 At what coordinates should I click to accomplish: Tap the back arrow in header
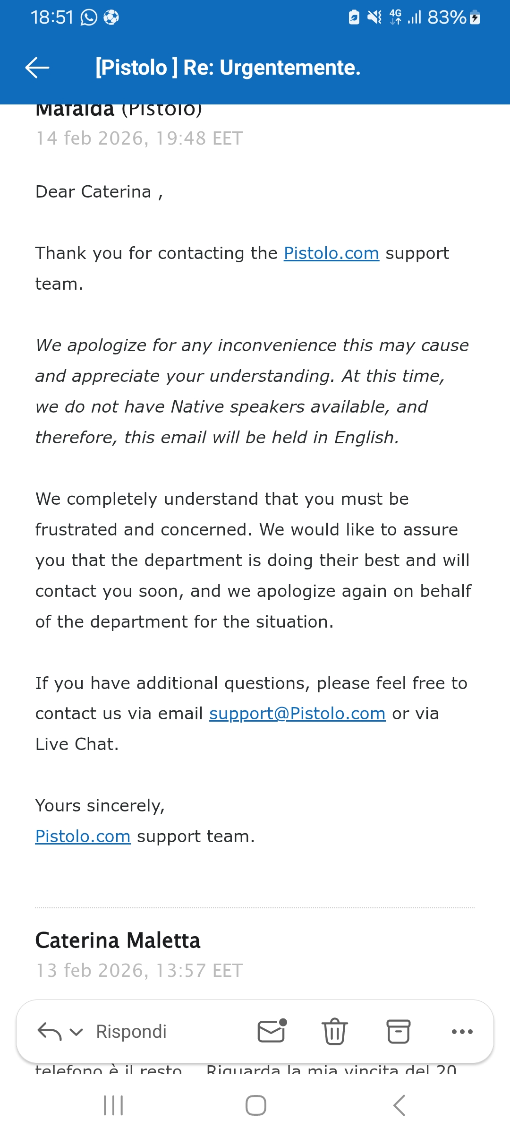pos(37,68)
